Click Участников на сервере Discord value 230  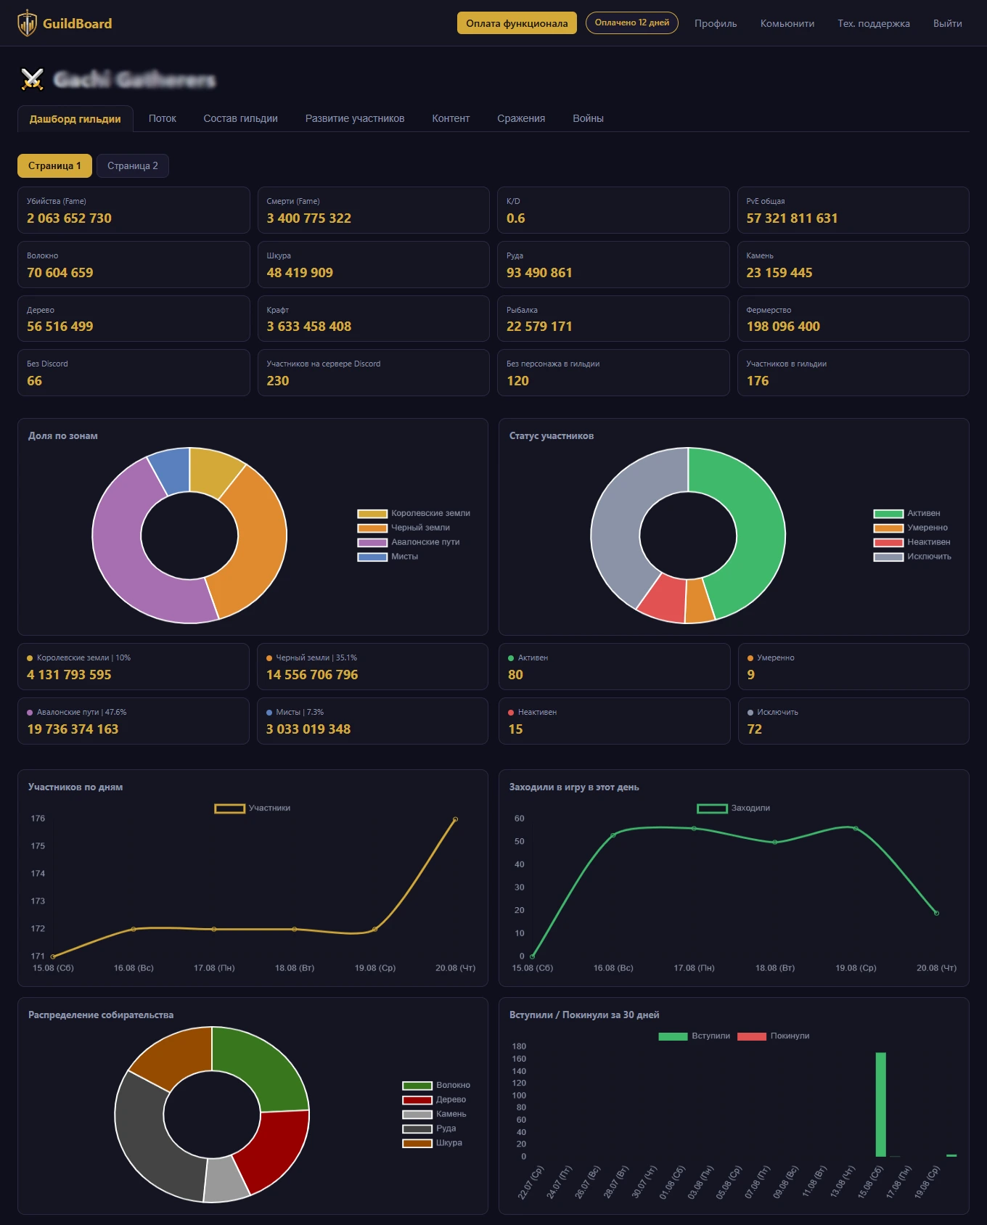pos(278,381)
